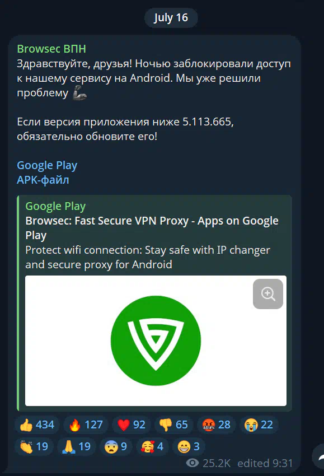Open the Google Play link in the message
Screen dimensions: 324x476
(47, 165)
